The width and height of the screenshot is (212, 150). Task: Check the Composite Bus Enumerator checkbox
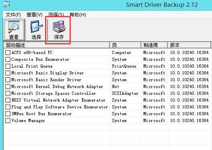8,60
